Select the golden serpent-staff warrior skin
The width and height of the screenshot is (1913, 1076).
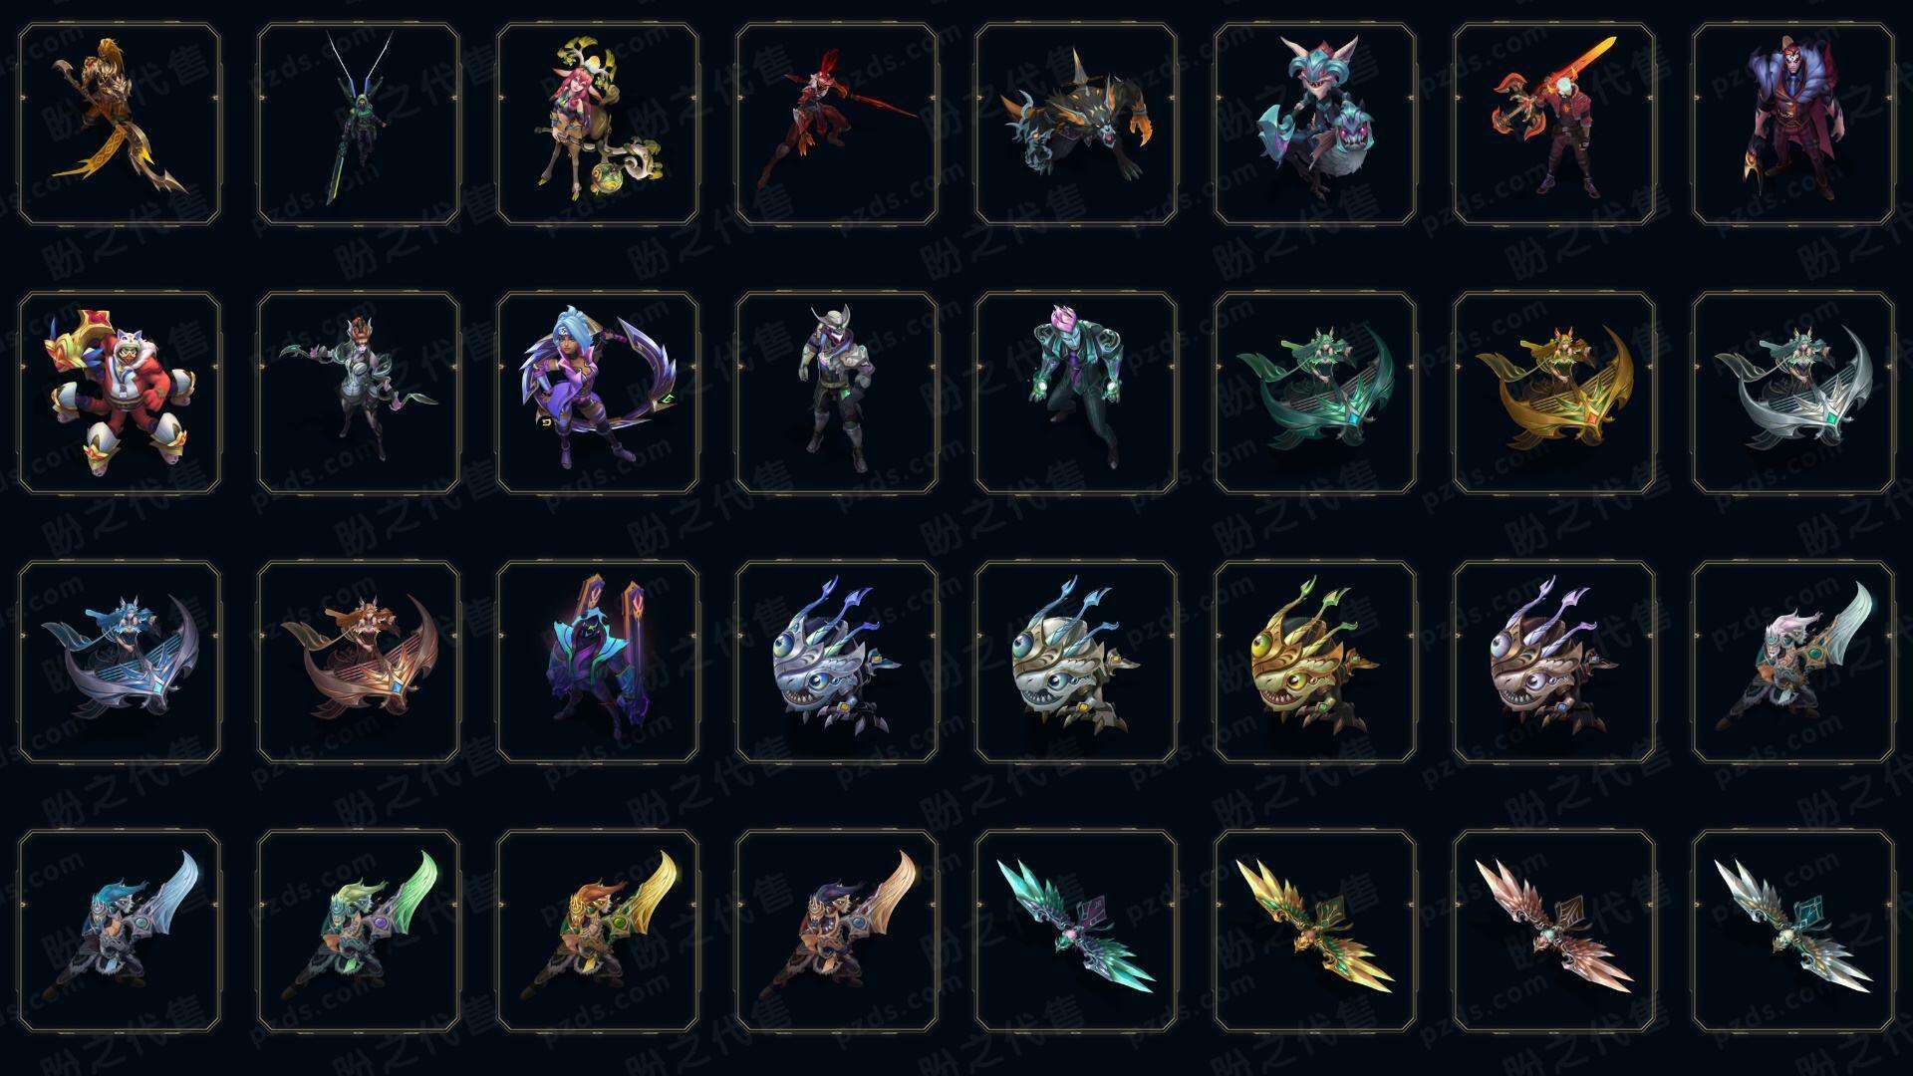120,125
